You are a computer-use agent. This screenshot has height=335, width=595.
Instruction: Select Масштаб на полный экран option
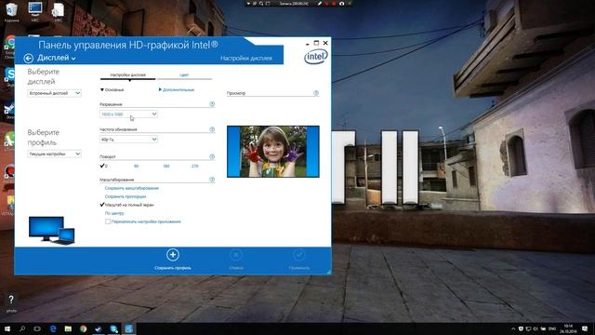pos(126,205)
